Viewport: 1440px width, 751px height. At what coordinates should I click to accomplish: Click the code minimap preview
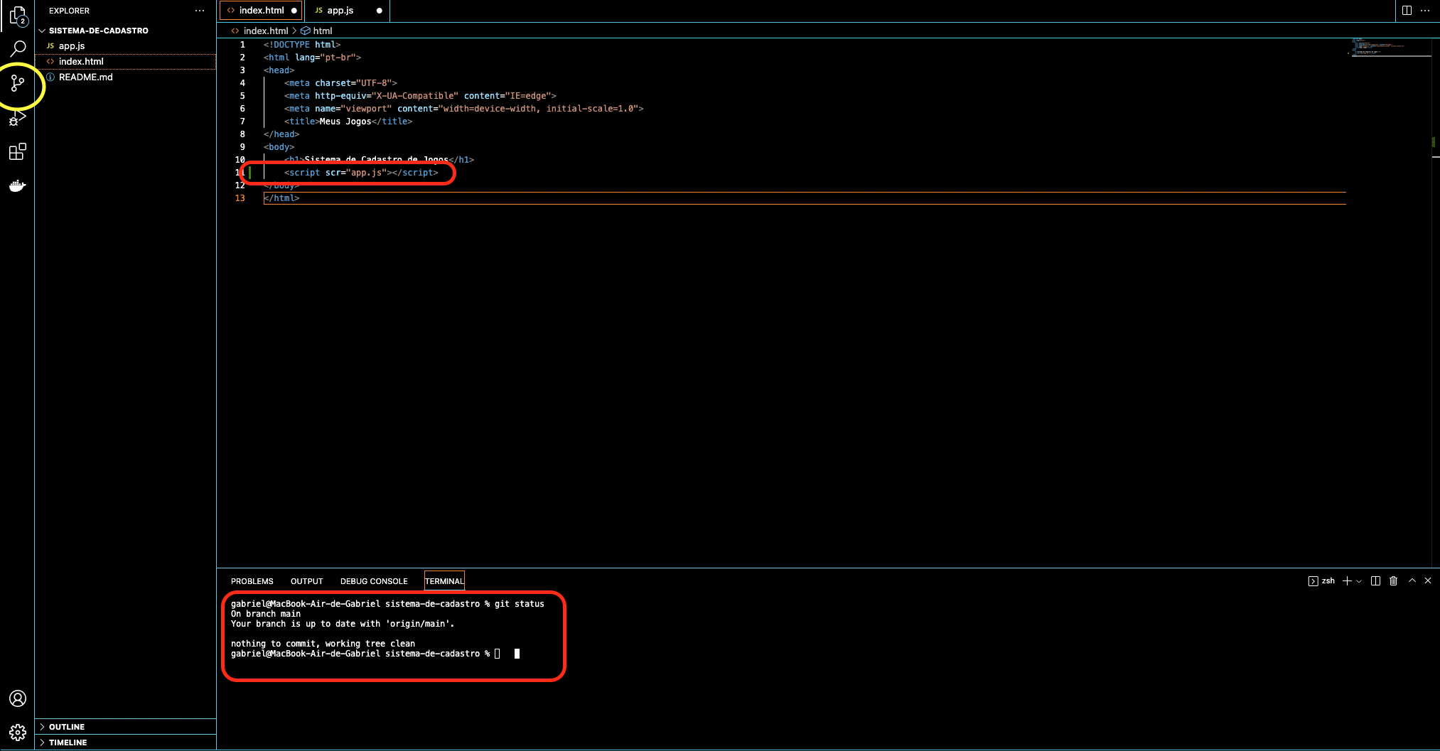[1390, 47]
